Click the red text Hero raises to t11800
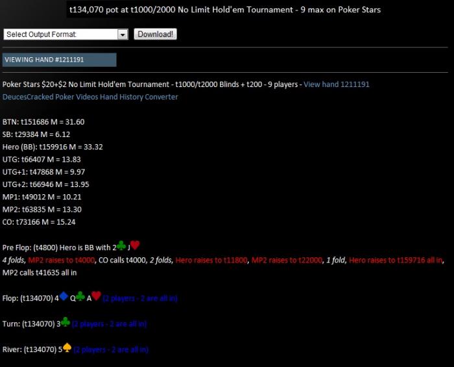Screen dimensions: 454x367 (x=211, y=260)
